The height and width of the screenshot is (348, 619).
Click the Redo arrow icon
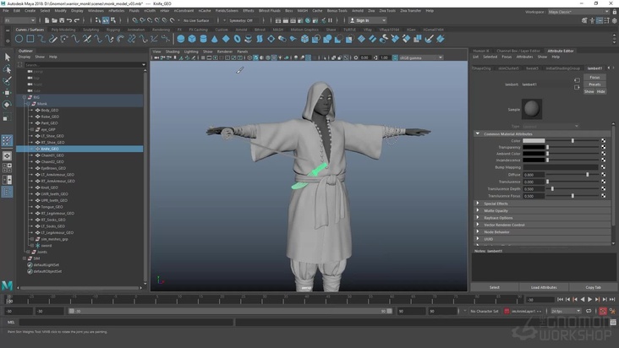coord(77,20)
